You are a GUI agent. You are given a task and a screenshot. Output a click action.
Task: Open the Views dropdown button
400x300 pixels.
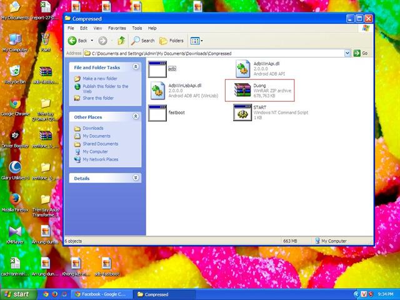(196, 41)
